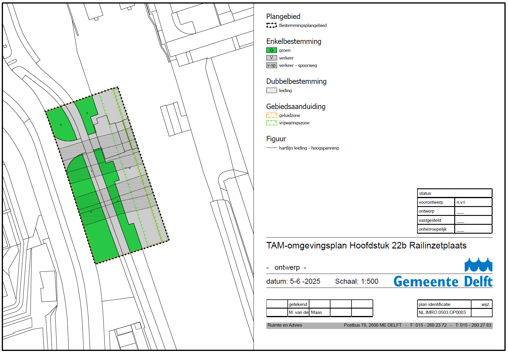508x353 pixels.
Task: Click the 'F: 015 - 260 23 72' fax number
Action: pos(428,325)
